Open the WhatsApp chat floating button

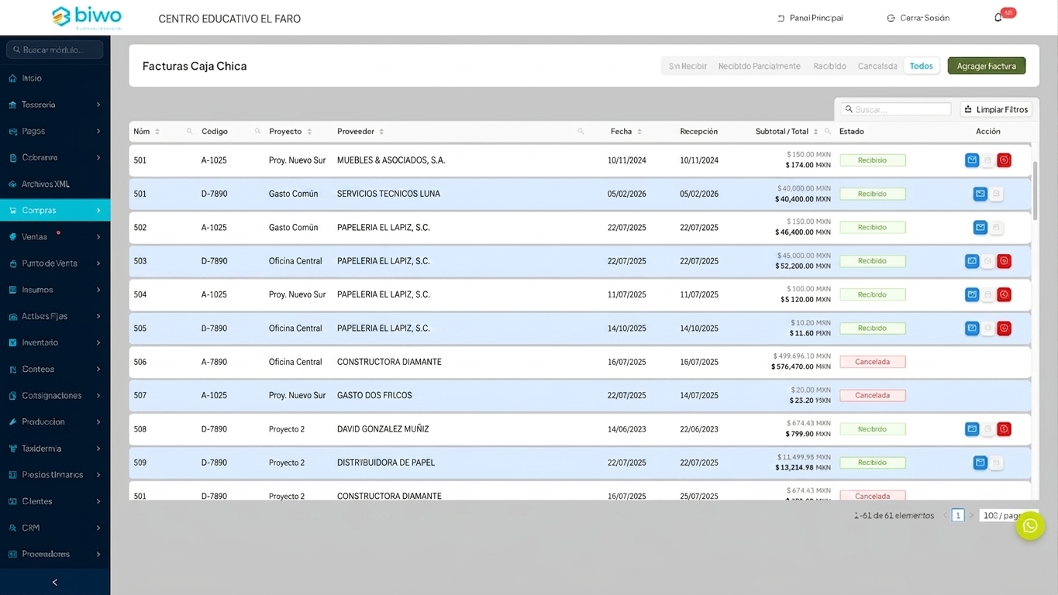[1030, 526]
